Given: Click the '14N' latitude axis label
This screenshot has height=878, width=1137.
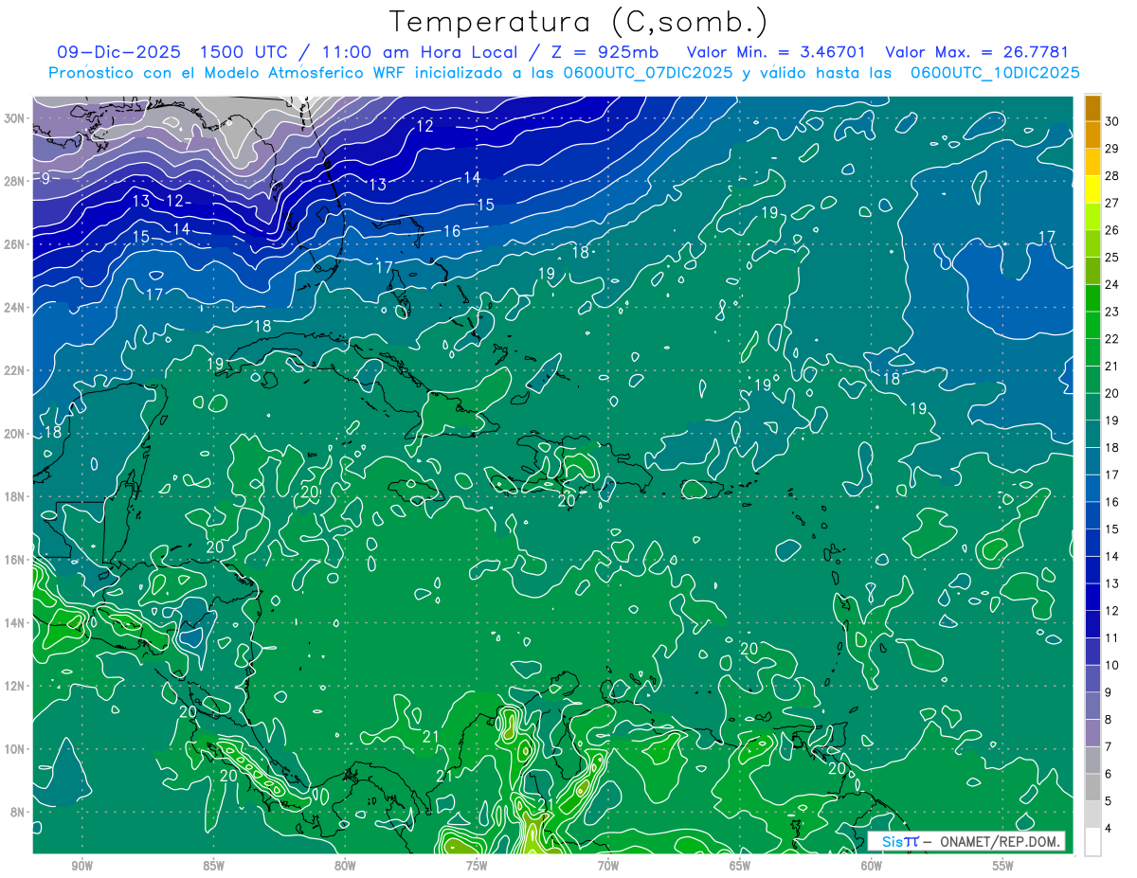Looking at the screenshot, I should pyautogui.click(x=14, y=622).
